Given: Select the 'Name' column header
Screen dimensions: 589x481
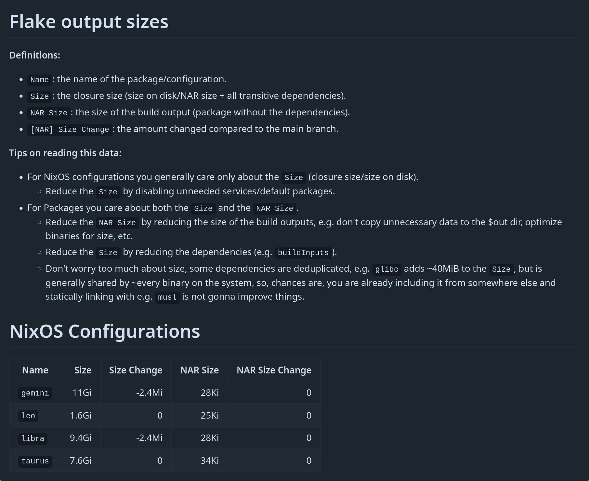Looking at the screenshot, I should pyautogui.click(x=35, y=370).
